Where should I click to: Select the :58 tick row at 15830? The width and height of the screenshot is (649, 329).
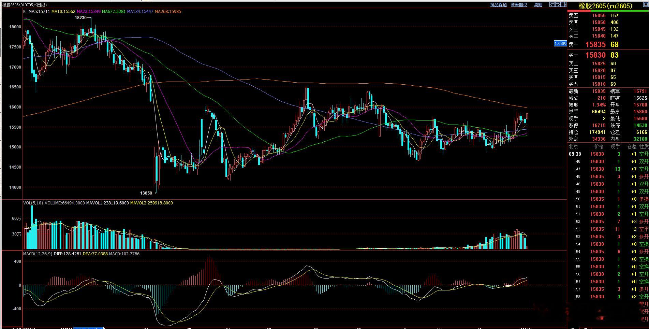(x=608, y=297)
